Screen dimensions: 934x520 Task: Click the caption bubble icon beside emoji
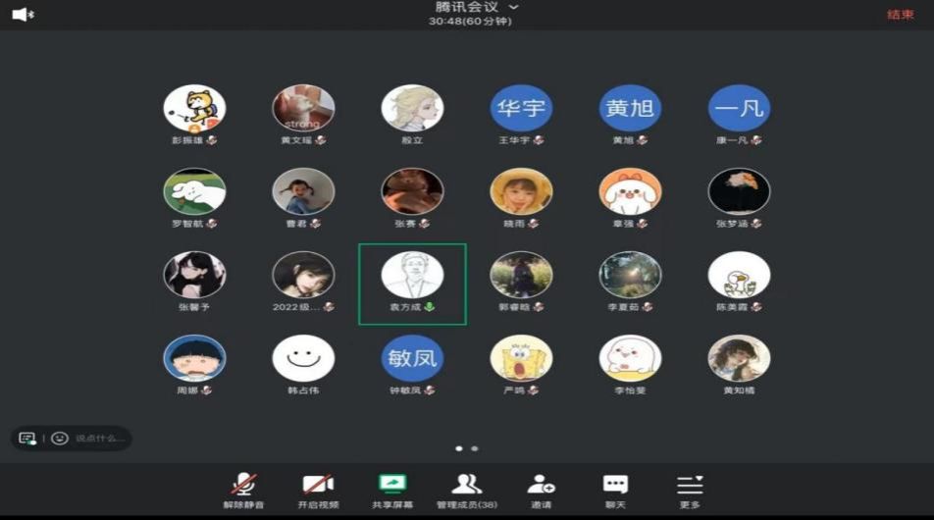(x=26, y=438)
